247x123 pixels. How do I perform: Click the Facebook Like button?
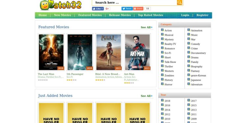click(x=98, y=9)
